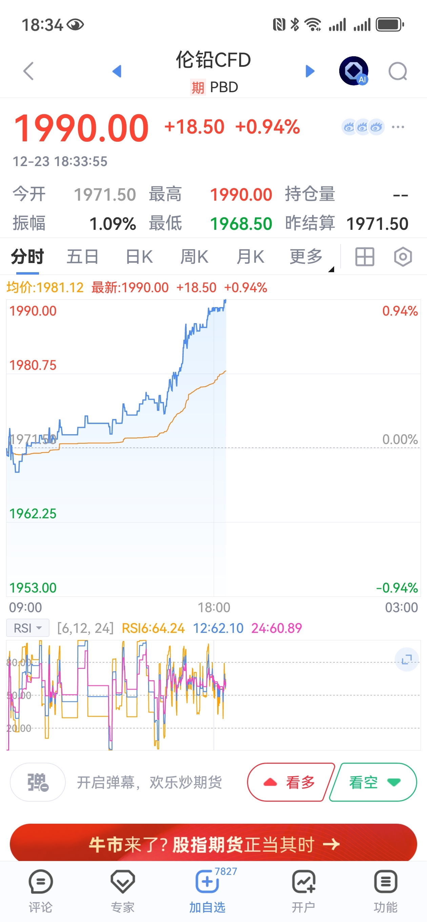Expand the 更多 chart period menu
Viewport: 427px width, 922px height.
coord(307,257)
